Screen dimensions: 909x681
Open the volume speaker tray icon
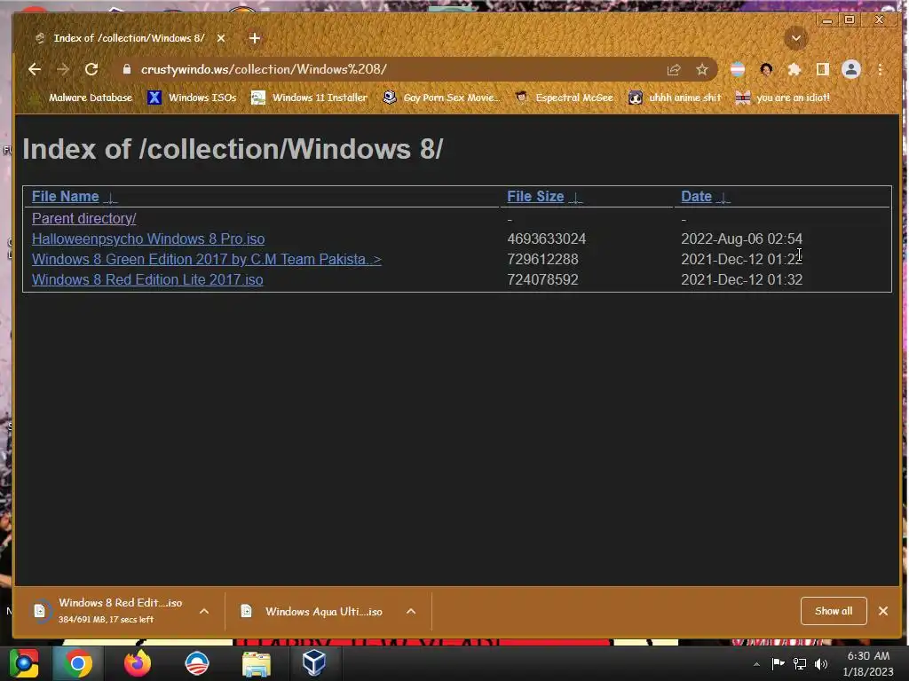(x=821, y=663)
